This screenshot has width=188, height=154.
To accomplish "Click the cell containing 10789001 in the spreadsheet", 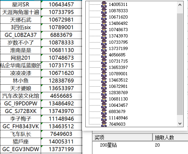I will [x=61, y=28].
